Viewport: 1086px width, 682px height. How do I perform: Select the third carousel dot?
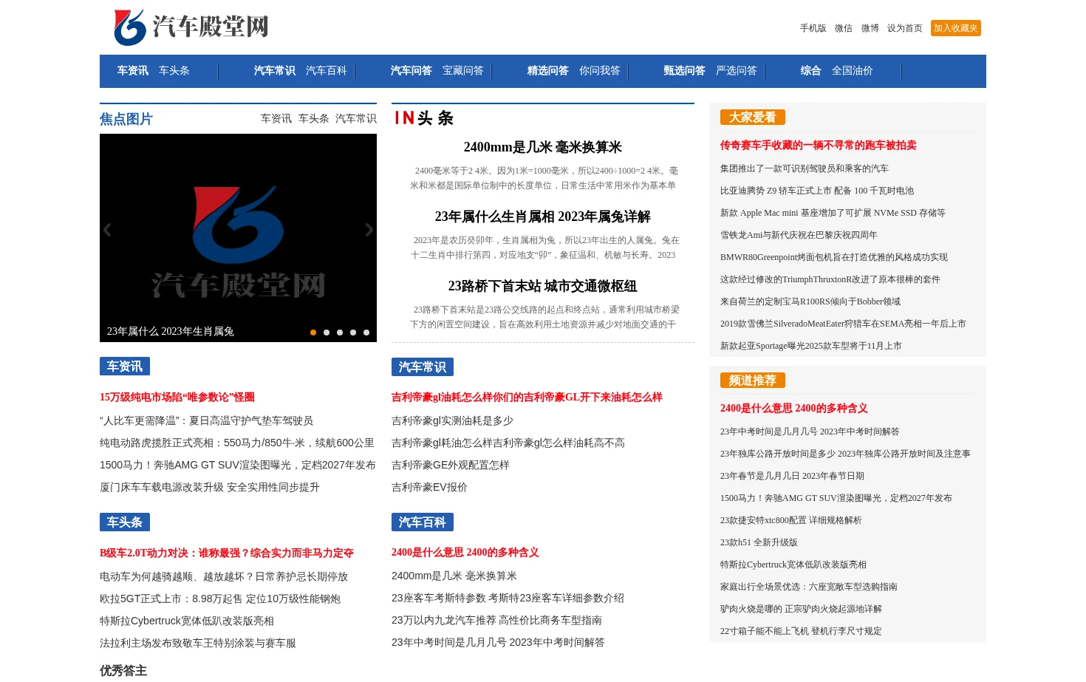pyautogui.click(x=340, y=333)
